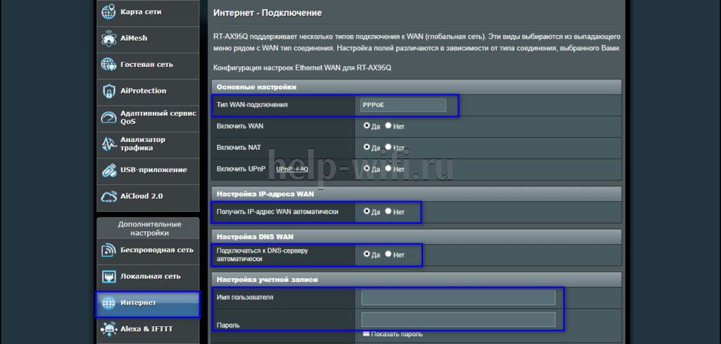721x344 pixels.
Task: Click the Пароль input field
Action: (x=458, y=320)
